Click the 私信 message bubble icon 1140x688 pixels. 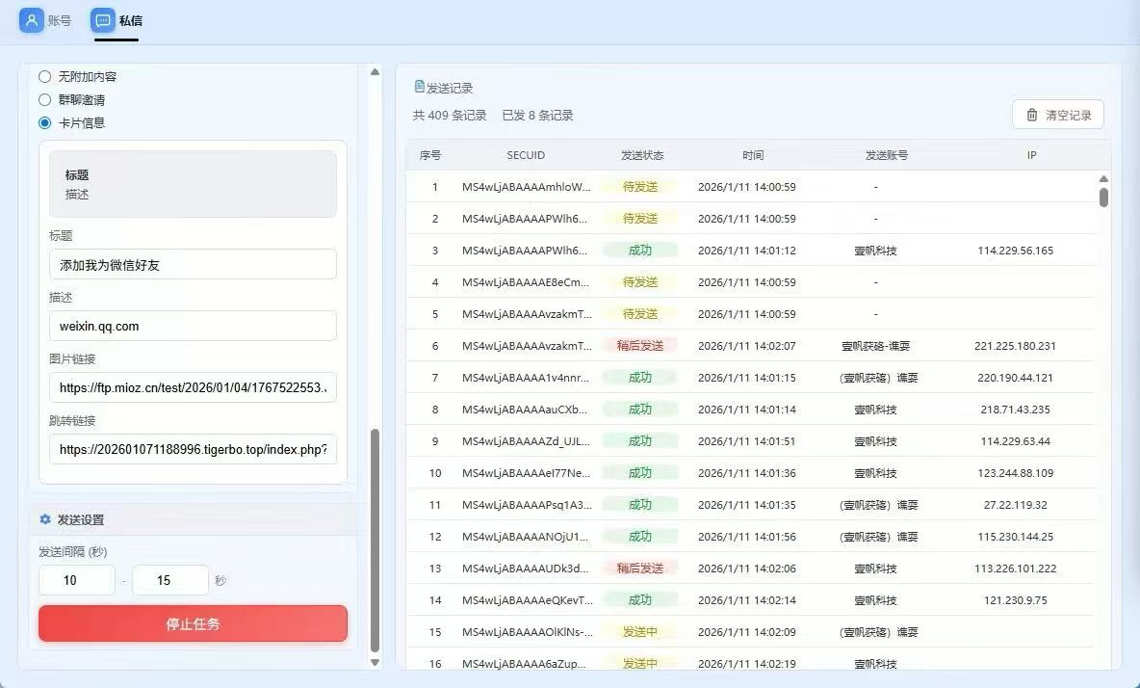(103, 20)
